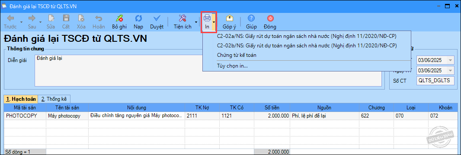Click the Duyệt checkmark icon

(157, 19)
